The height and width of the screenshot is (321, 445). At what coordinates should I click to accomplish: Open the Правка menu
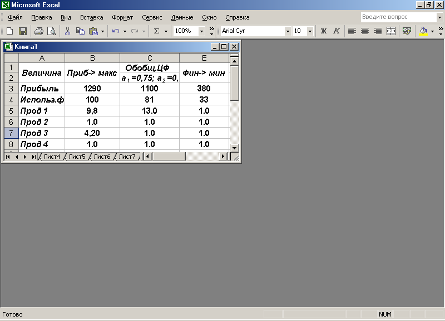tap(41, 18)
